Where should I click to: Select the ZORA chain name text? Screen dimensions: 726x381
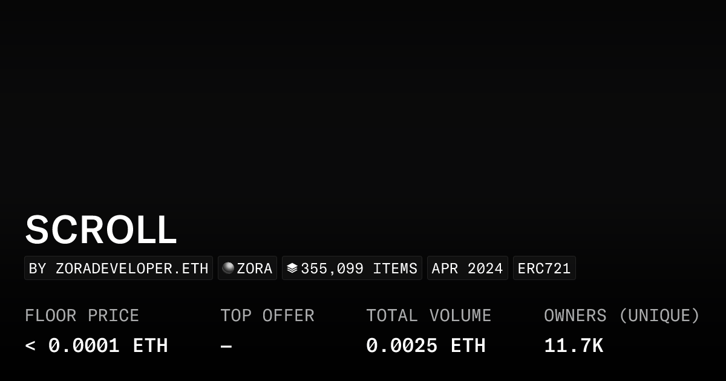255,269
